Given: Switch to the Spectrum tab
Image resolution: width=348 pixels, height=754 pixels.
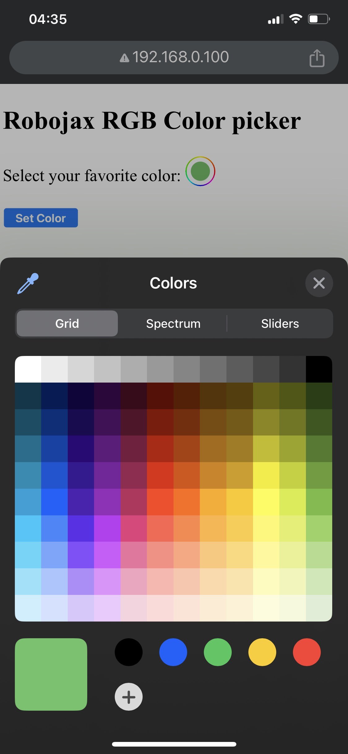Looking at the screenshot, I should pos(173,323).
